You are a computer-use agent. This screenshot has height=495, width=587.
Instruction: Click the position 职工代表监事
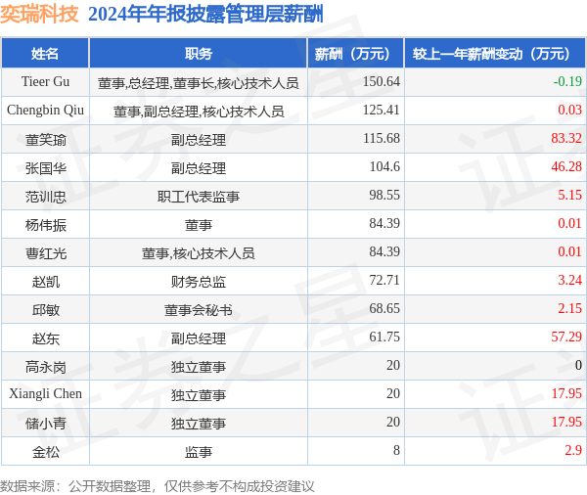(x=199, y=197)
